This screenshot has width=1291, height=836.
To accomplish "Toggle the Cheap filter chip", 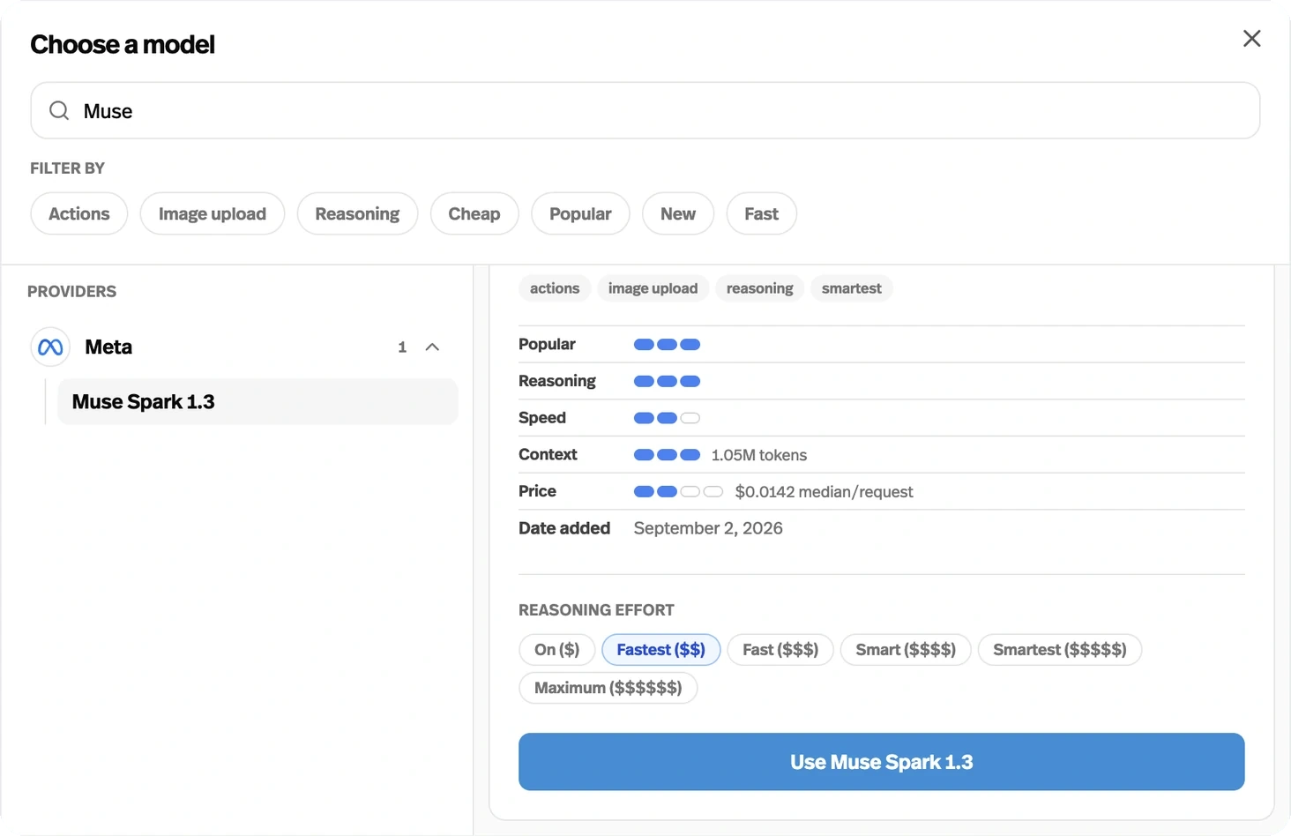I will (x=474, y=213).
